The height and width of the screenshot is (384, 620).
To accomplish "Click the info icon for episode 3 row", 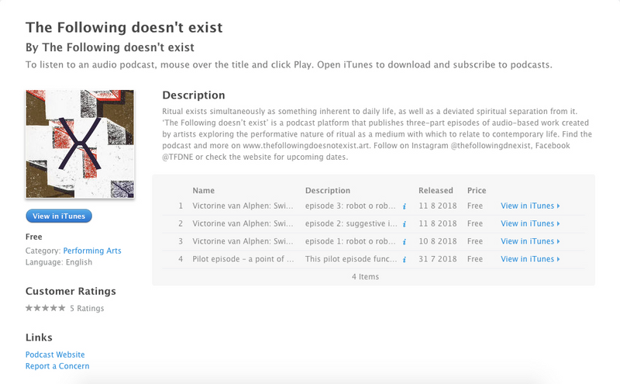I will click(x=405, y=206).
